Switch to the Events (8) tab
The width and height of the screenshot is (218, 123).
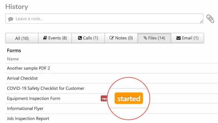[x=55, y=38]
